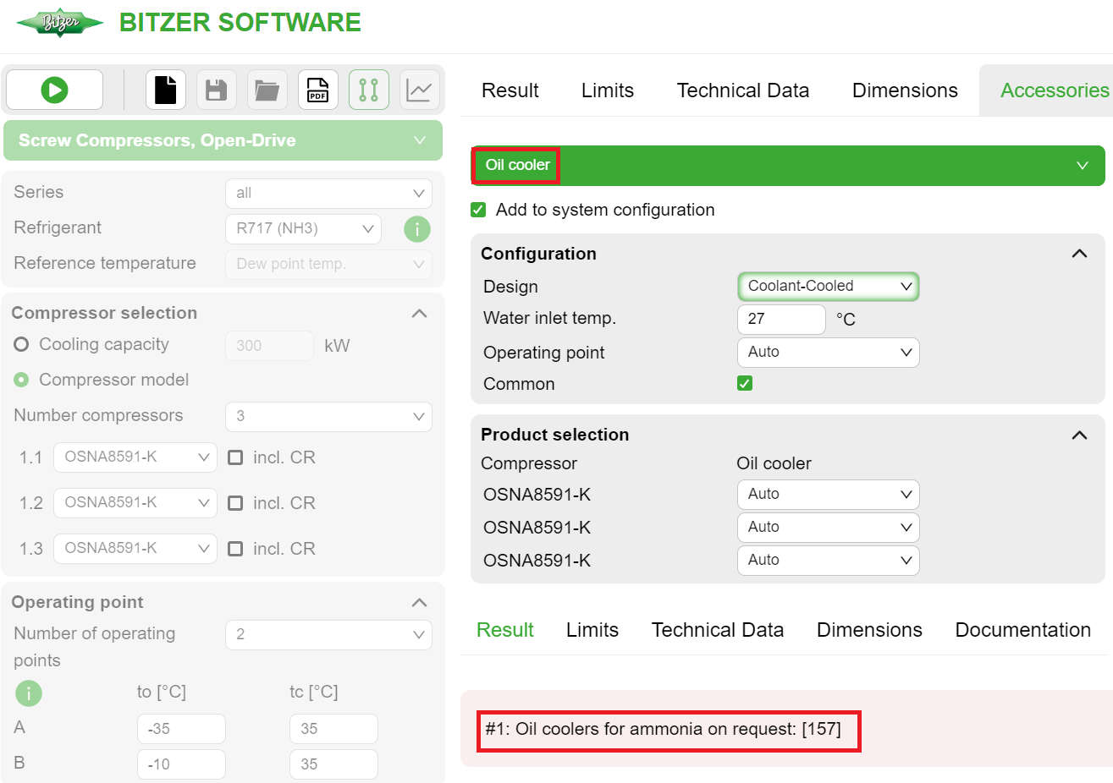Enable 'Add to system configuration'
The width and height of the screenshot is (1113, 783).
pos(478,210)
